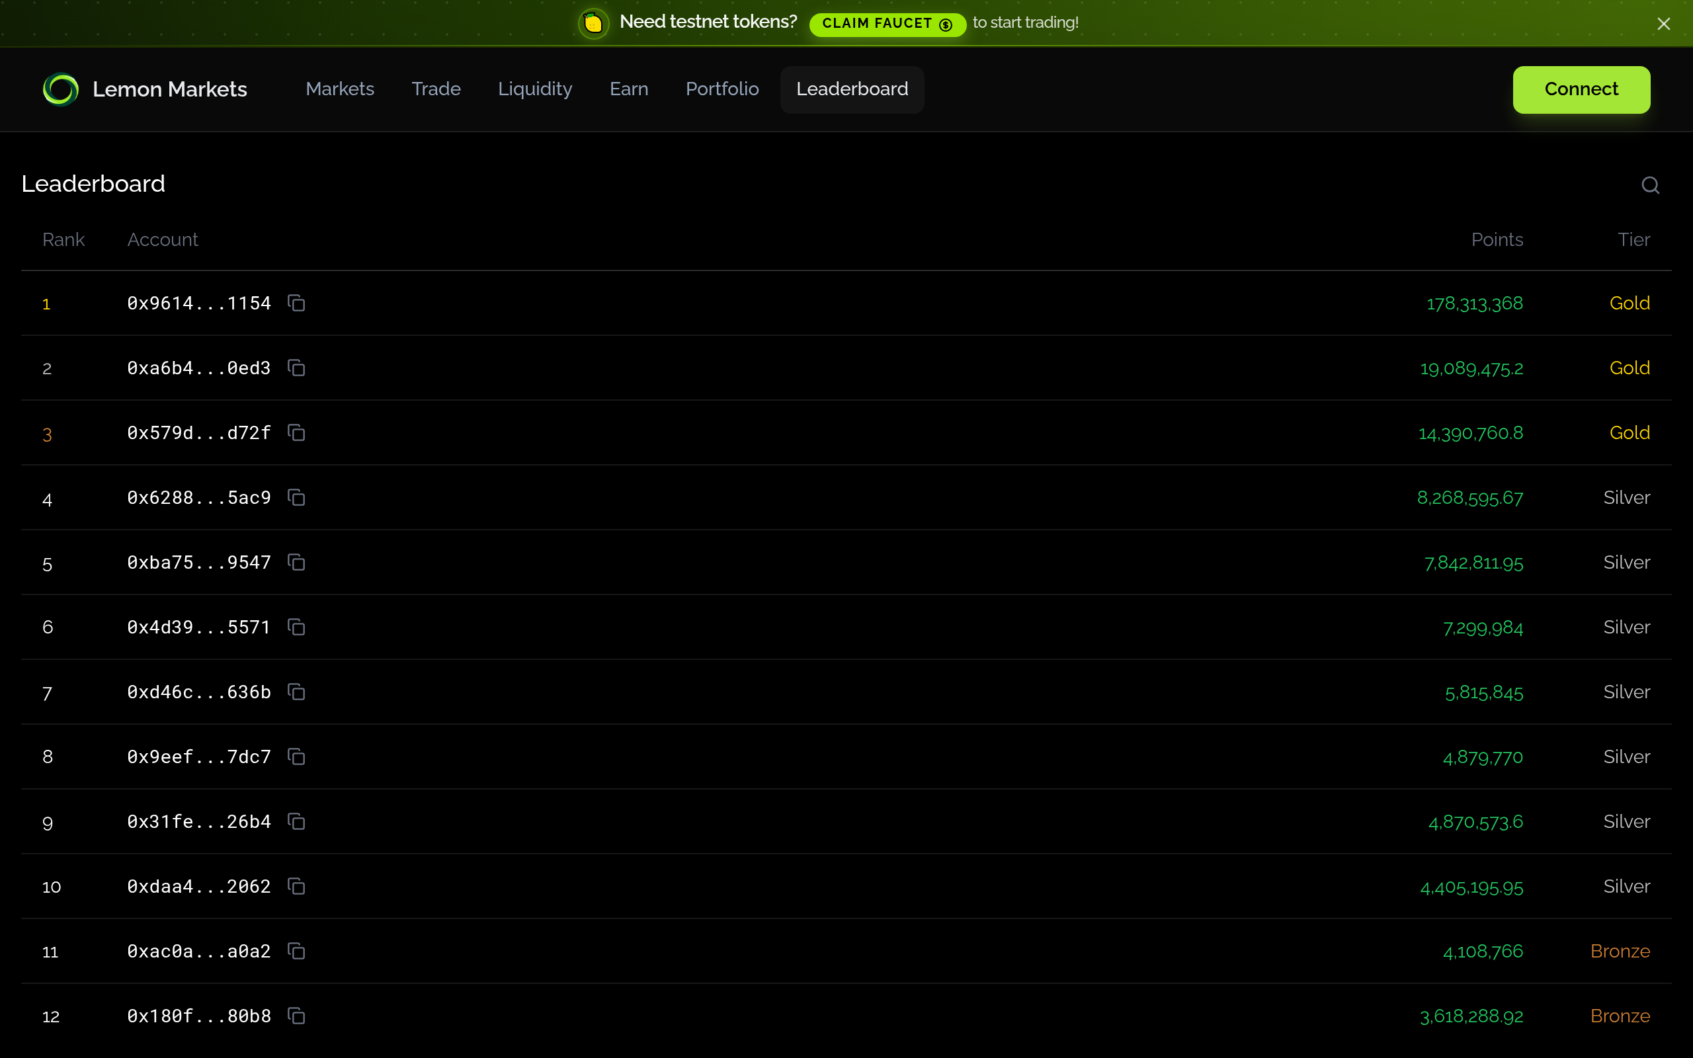This screenshot has width=1693, height=1058.
Task: Click CLAIM FAUCET to get testnet tokens
Action: 886,24
